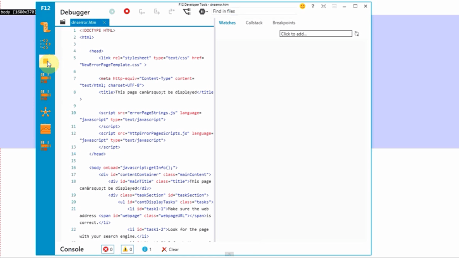
Task: Switch to the Callstack tab
Action: tap(254, 22)
